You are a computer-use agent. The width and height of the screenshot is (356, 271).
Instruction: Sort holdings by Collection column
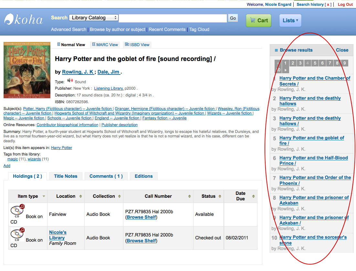coord(104,196)
